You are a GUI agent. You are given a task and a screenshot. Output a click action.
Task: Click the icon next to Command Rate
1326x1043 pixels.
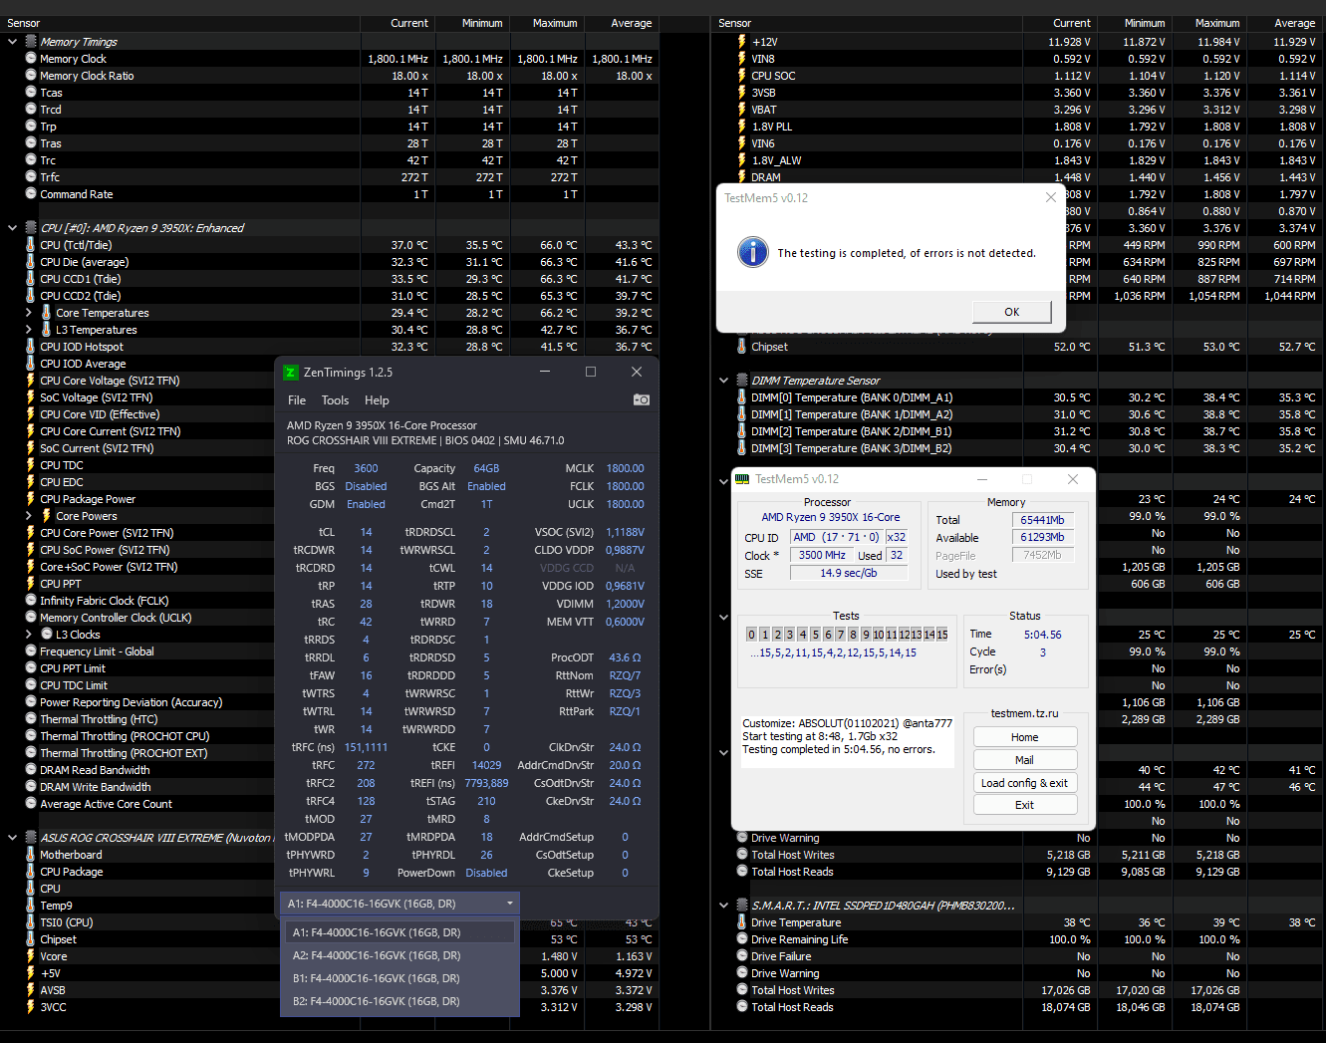click(31, 194)
